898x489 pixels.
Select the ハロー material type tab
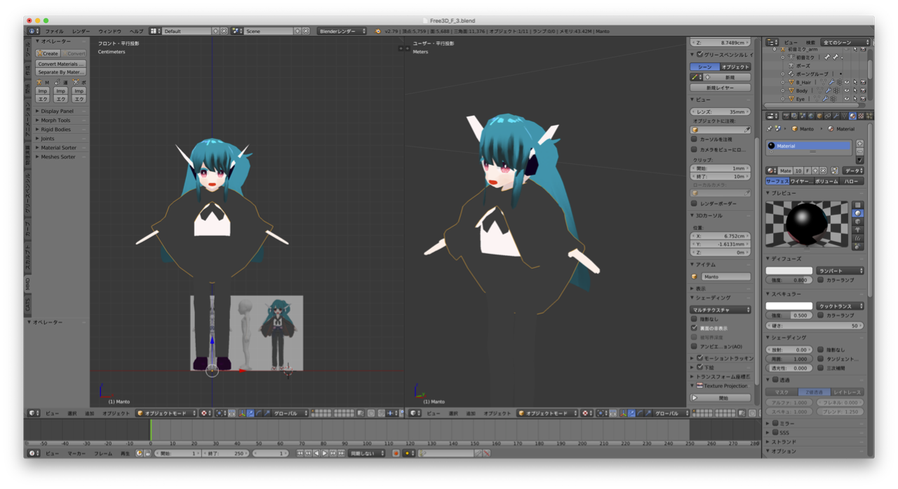click(x=852, y=181)
